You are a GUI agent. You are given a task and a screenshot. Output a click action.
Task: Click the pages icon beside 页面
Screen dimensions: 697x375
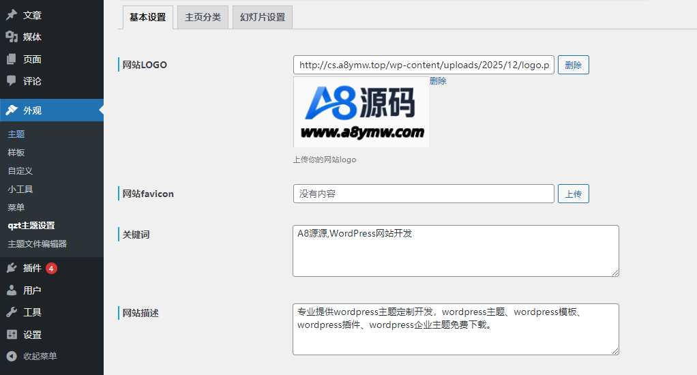12,59
